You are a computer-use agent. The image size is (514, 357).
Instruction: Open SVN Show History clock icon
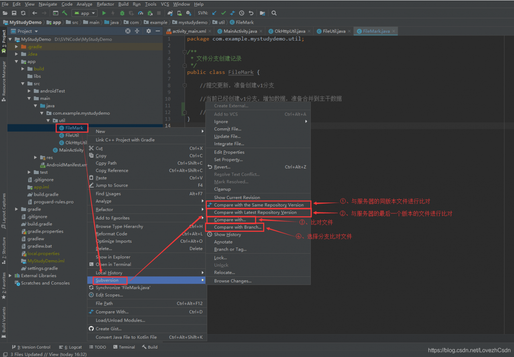(242, 13)
